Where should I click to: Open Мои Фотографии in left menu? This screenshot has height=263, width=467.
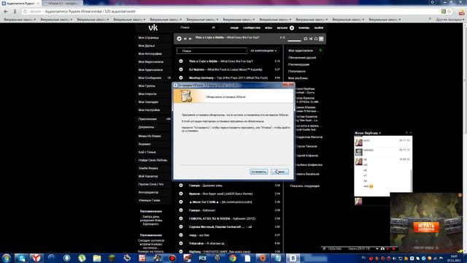tap(150, 54)
